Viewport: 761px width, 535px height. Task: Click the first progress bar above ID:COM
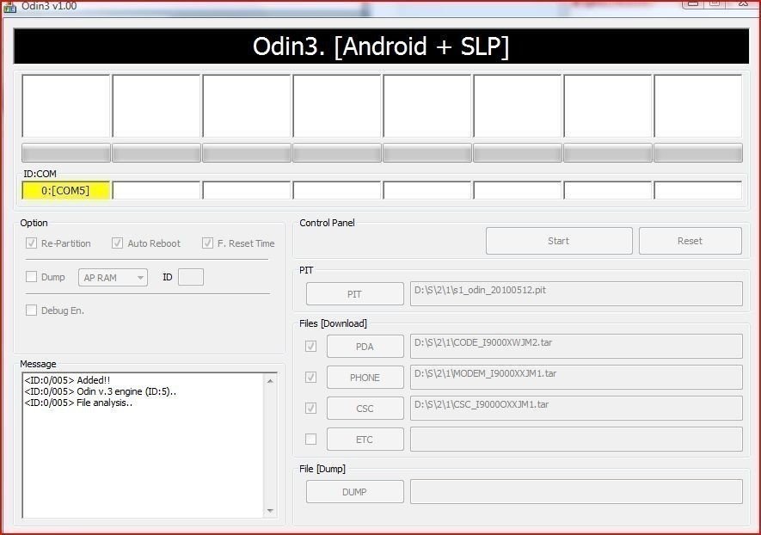tap(66, 153)
